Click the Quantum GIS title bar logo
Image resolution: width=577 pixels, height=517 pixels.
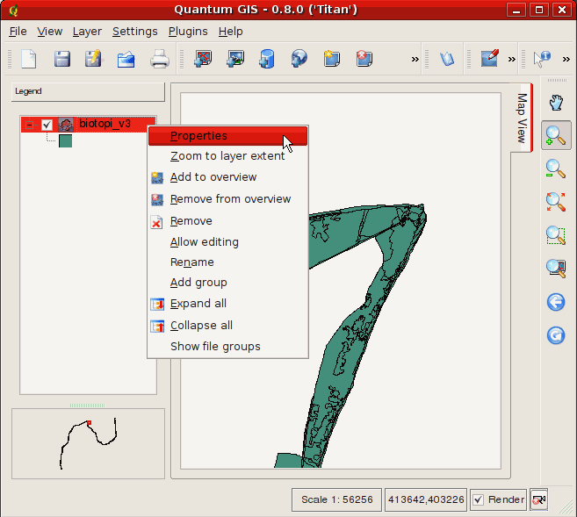point(14,10)
